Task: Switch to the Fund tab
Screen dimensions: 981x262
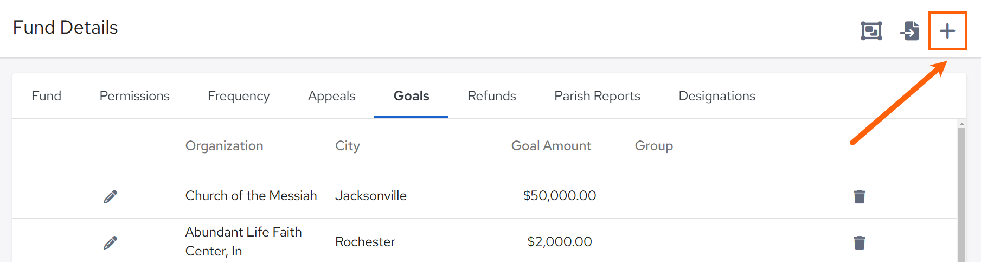Action: (47, 96)
